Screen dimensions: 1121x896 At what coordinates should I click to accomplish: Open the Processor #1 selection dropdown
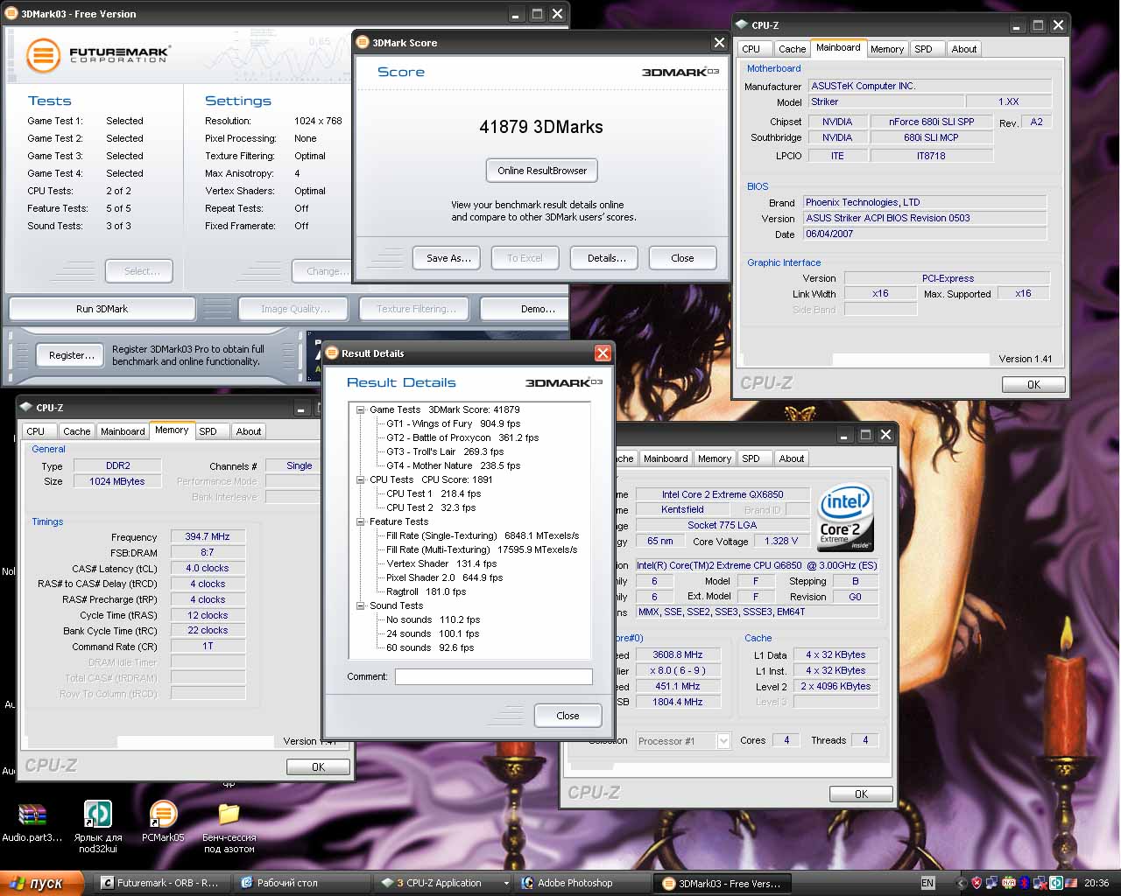tap(723, 741)
